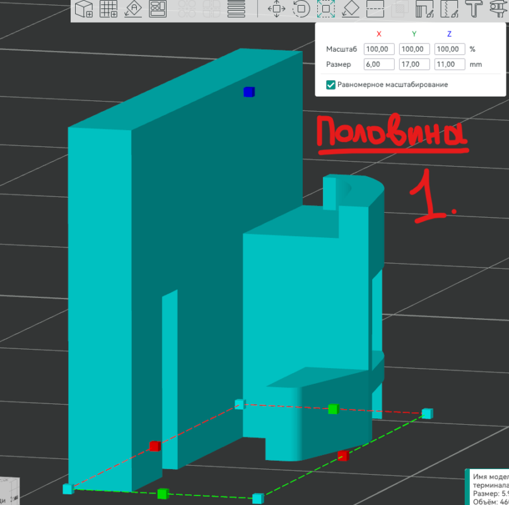This screenshot has width=509, height=505.
Task: Click the Add plate grid icon
Action: (x=108, y=9)
